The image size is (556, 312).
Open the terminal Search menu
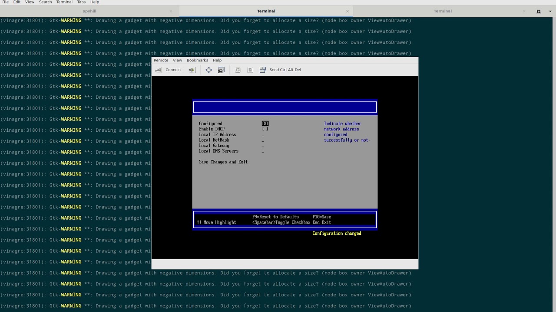tap(45, 2)
